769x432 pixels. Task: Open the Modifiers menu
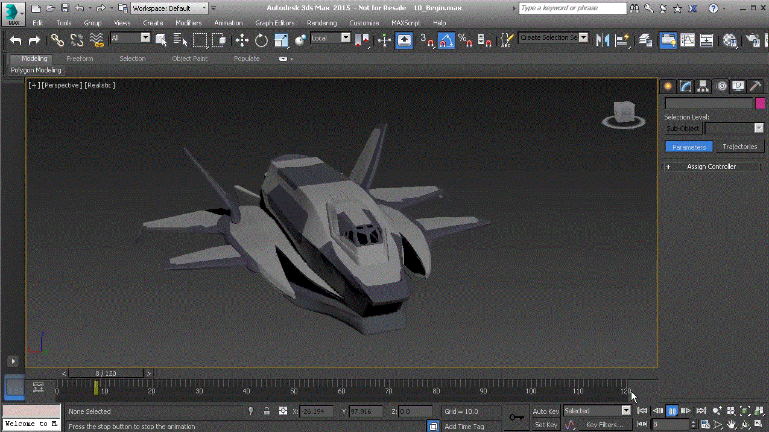[x=188, y=23]
